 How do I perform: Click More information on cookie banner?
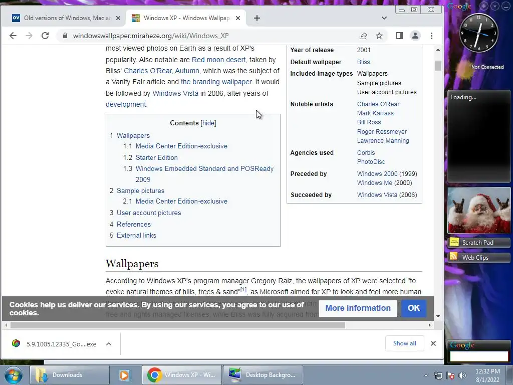[x=358, y=308]
